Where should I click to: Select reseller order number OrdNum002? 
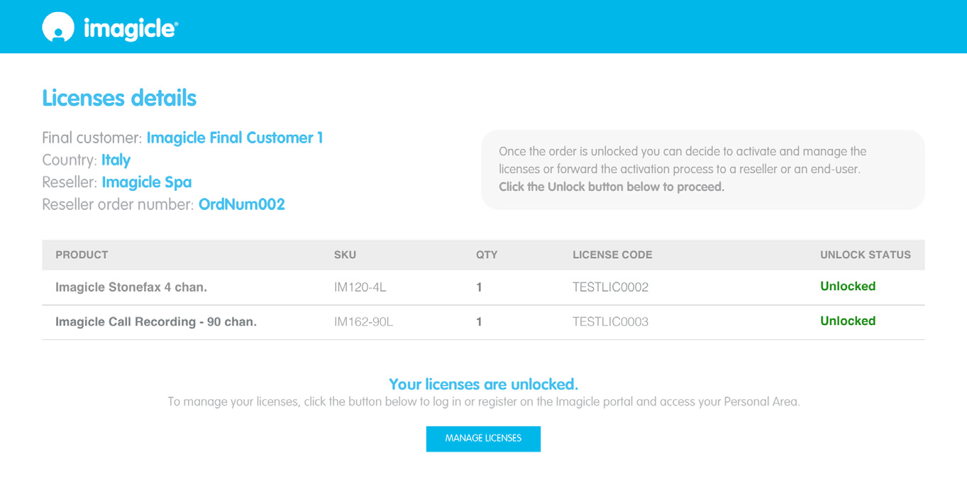241,204
